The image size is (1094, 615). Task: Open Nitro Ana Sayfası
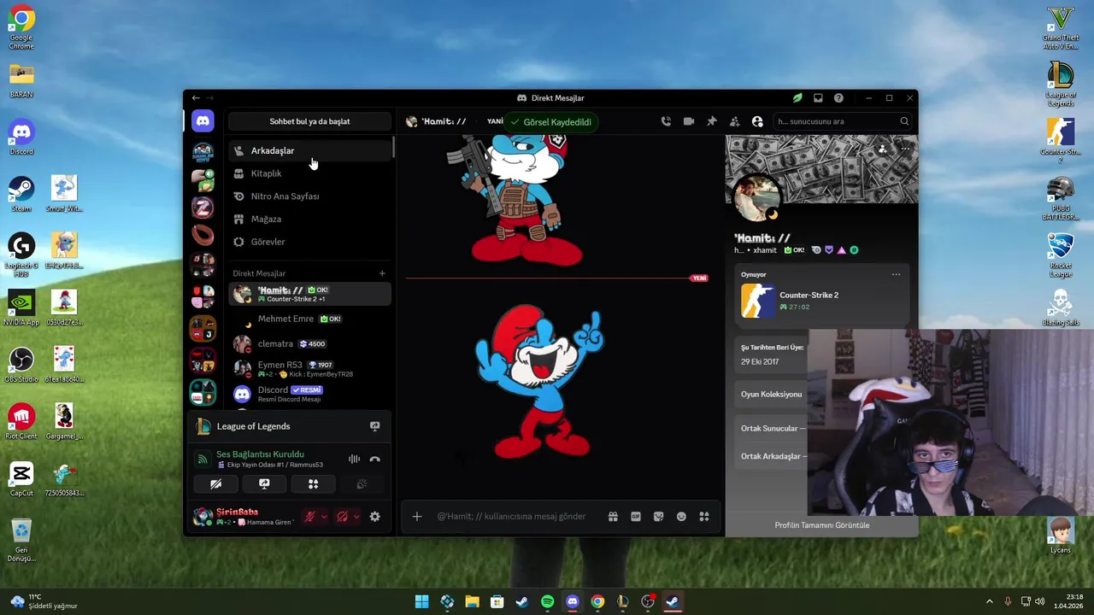click(x=309, y=196)
